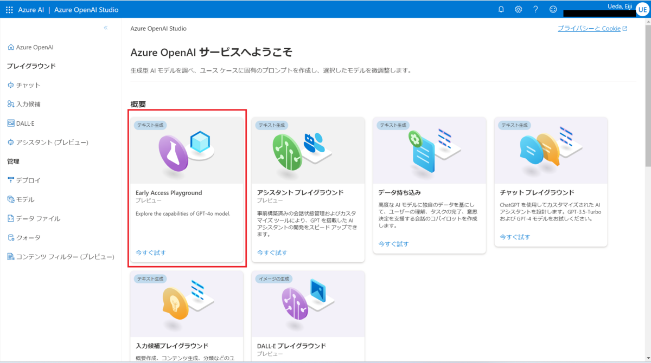Click the Early Access Playground title
Viewport: 651px width, 363px height.
(169, 192)
